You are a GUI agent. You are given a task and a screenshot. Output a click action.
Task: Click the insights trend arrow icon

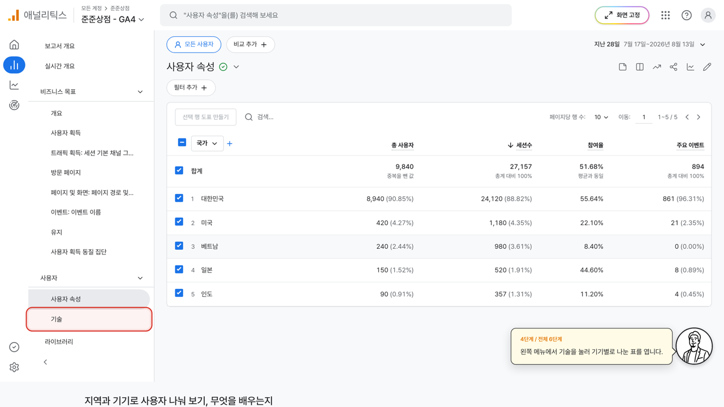pyautogui.click(x=657, y=67)
